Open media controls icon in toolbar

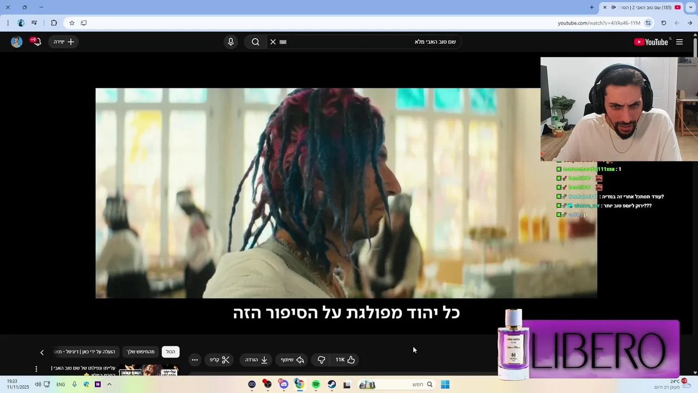pos(34,23)
